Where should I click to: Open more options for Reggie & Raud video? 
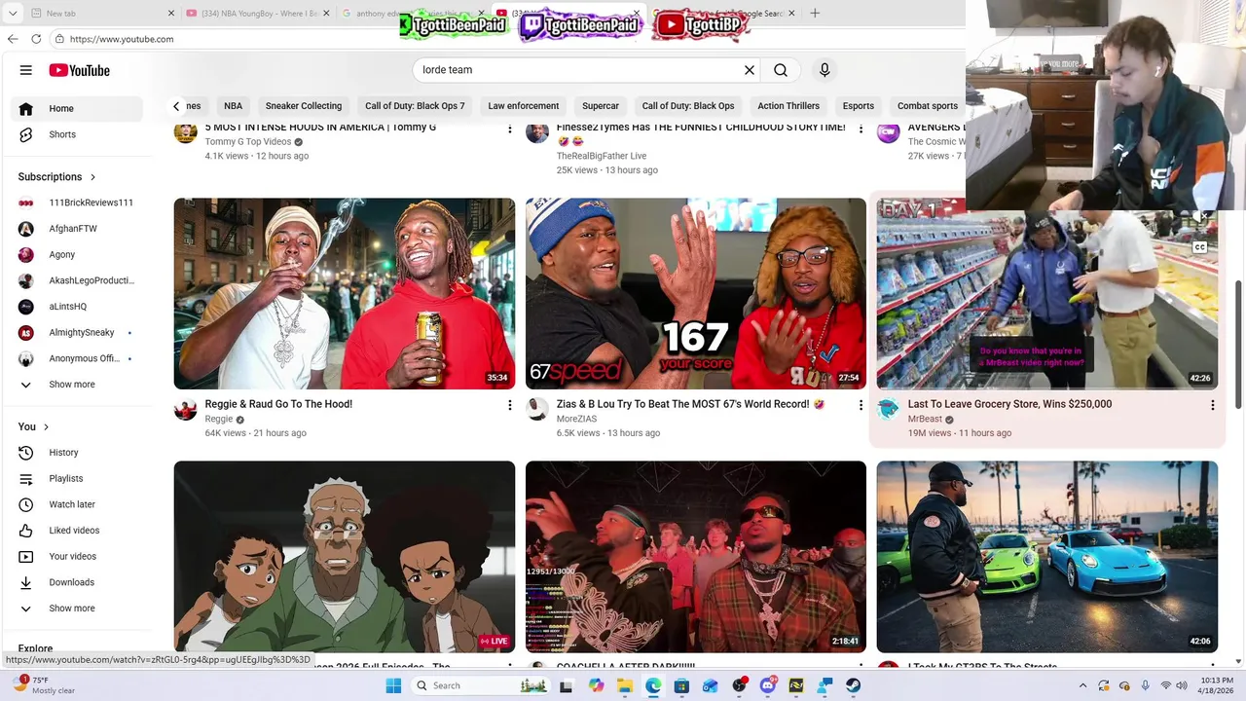click(x=509, y=405)
